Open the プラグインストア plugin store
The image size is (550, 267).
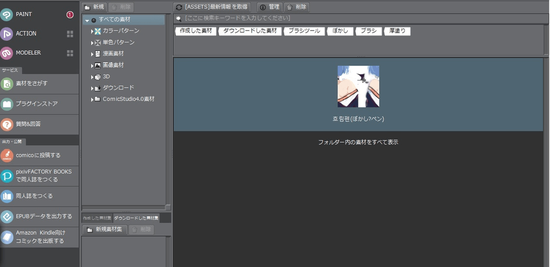pyautogui.click(x=7, y=104)
